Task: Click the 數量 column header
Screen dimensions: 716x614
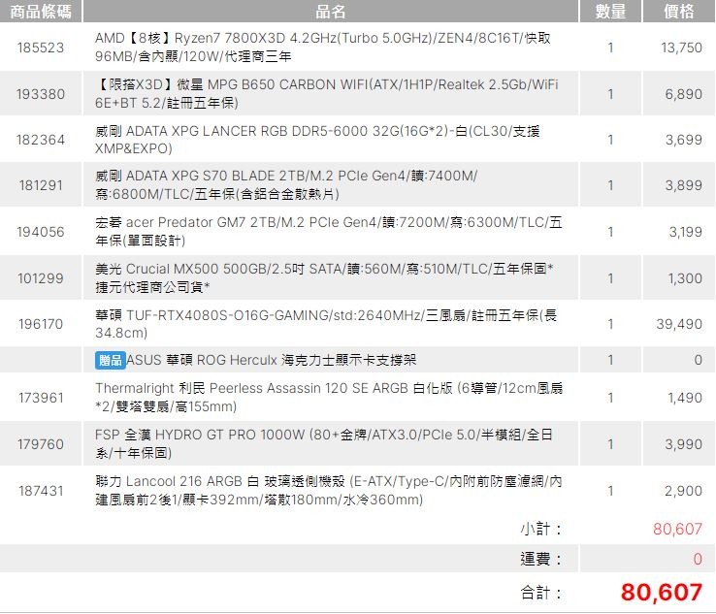Action: point(610,11)
